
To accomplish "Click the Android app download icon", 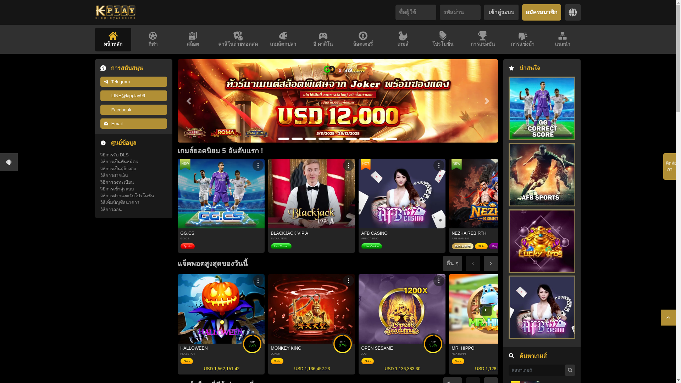I will pyautogui.click(x=9, y=162).
